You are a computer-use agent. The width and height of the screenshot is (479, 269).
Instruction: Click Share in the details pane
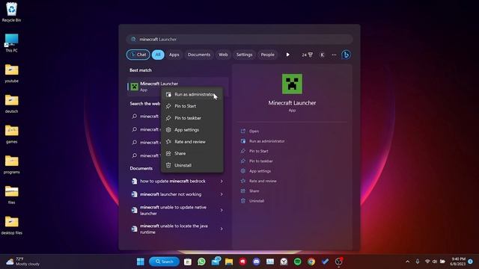pos(250,191)
